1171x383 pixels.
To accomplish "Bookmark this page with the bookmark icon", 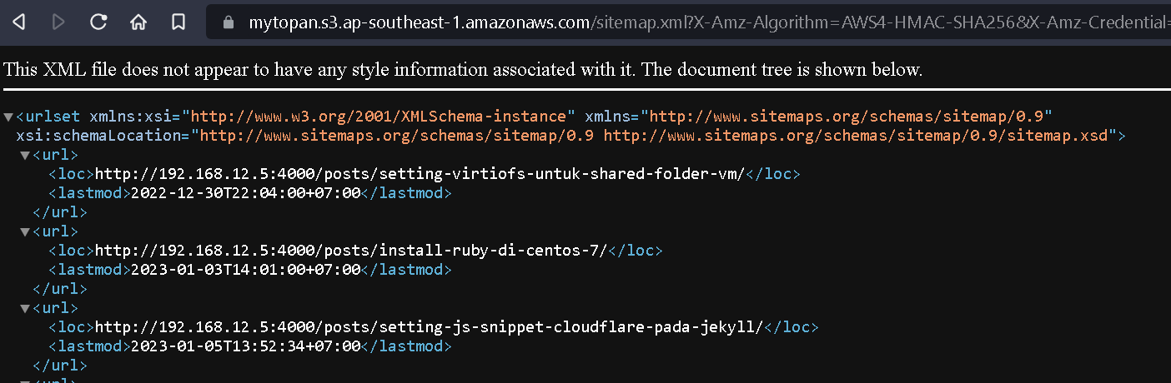I will pyautogui.click(x=178, y=22).
